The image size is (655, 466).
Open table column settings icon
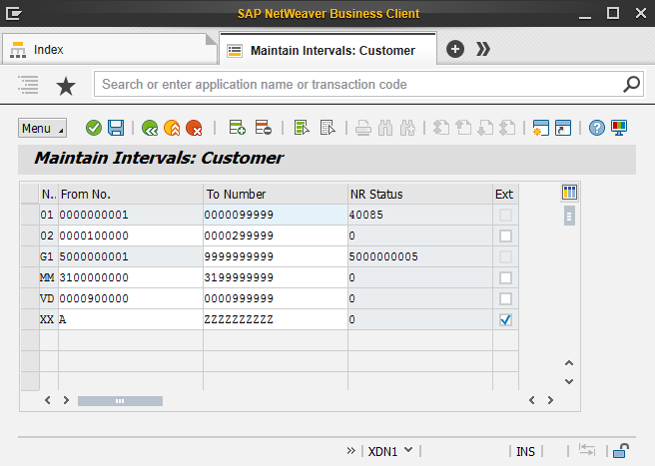pos(569,193)
